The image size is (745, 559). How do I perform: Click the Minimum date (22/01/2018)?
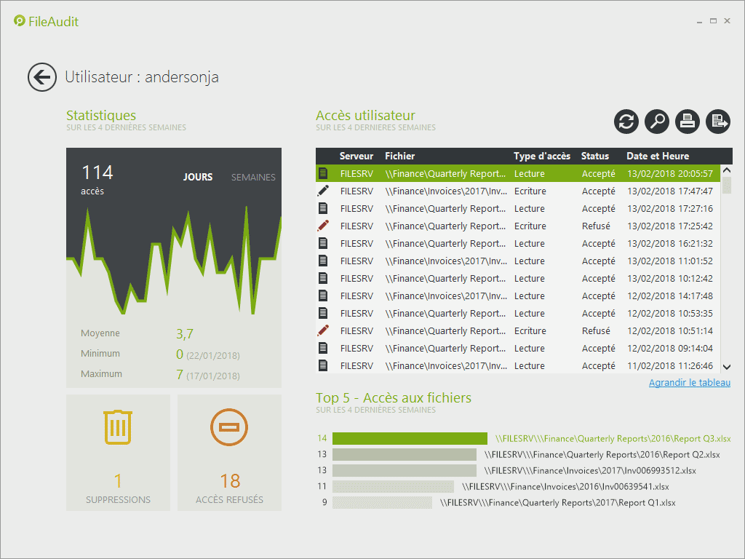(213, 355)
